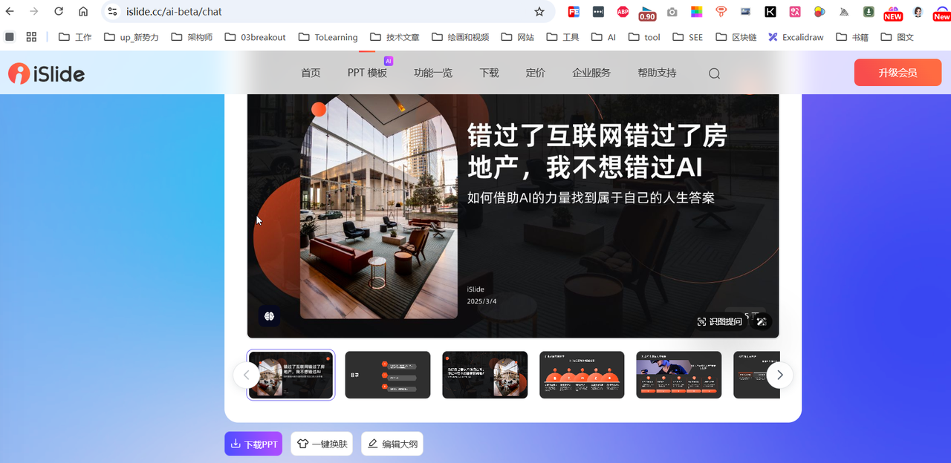Open the FE extension icon
Viewport: 951px width, 463px height.
pos(574,12)
